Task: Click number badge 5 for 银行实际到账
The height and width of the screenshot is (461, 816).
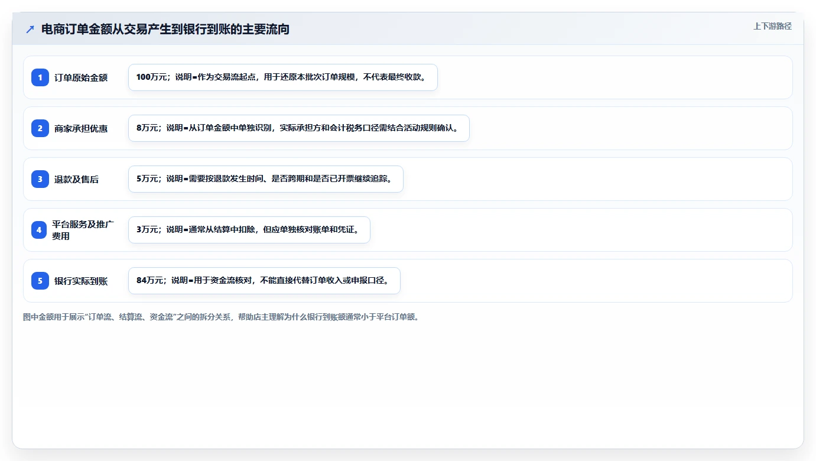Action: click(40, 281)
